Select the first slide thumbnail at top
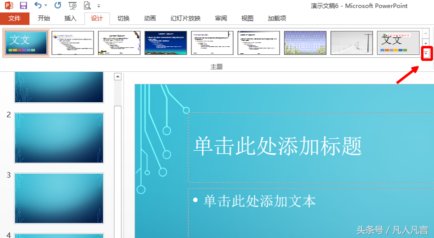The image size is (434, 238). click(x=59, y=87)
